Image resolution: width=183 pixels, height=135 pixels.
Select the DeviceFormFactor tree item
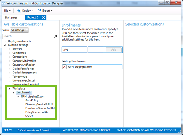[x=23, y=69]
